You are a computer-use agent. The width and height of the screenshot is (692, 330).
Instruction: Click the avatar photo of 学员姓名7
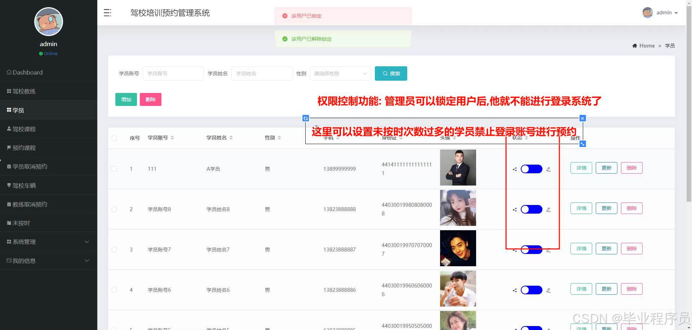pos(458,248)
